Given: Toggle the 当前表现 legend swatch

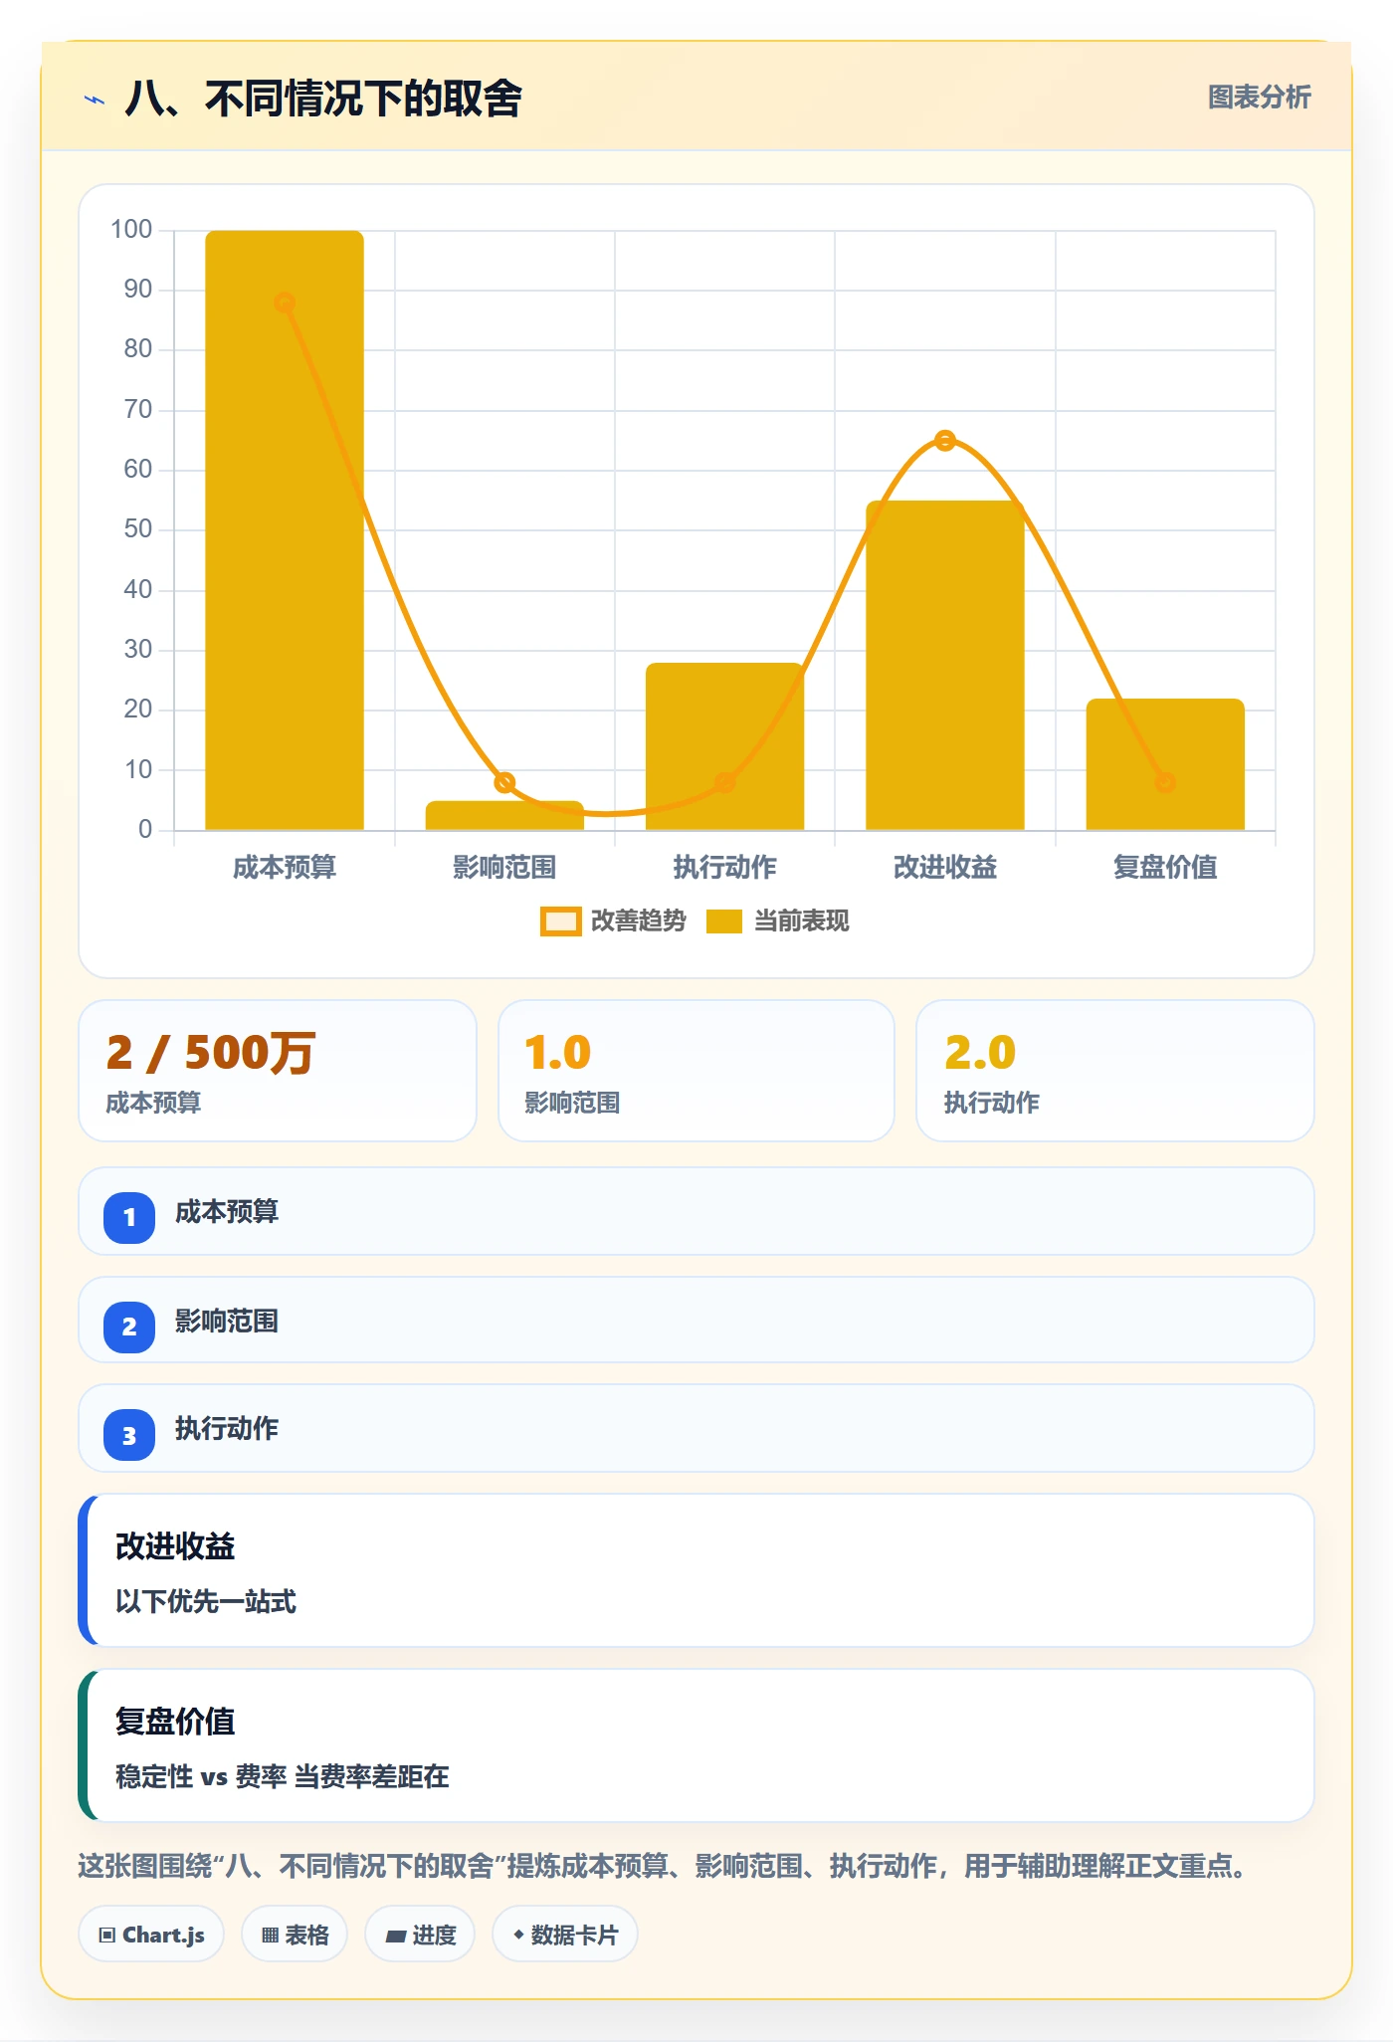Looking at the screenshot, I should (723, 921).
